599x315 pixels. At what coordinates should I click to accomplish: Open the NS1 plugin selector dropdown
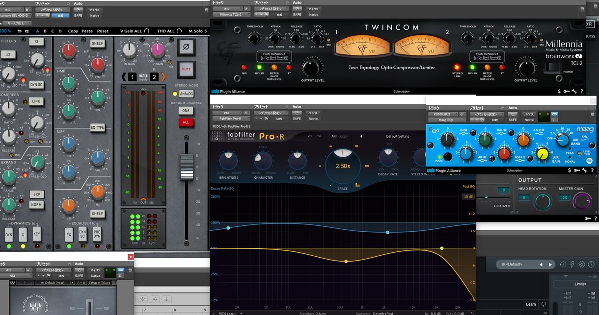point(16,276)
